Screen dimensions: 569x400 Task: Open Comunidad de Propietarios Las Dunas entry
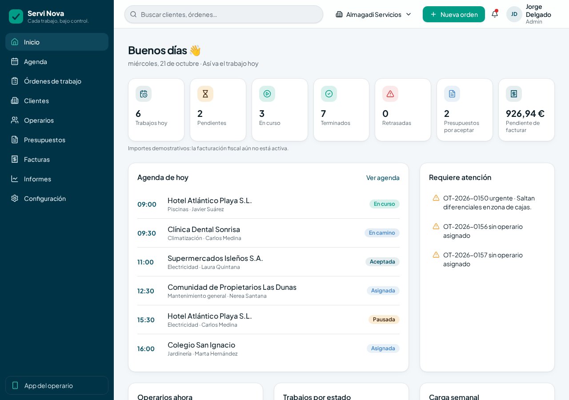[268, 291]
